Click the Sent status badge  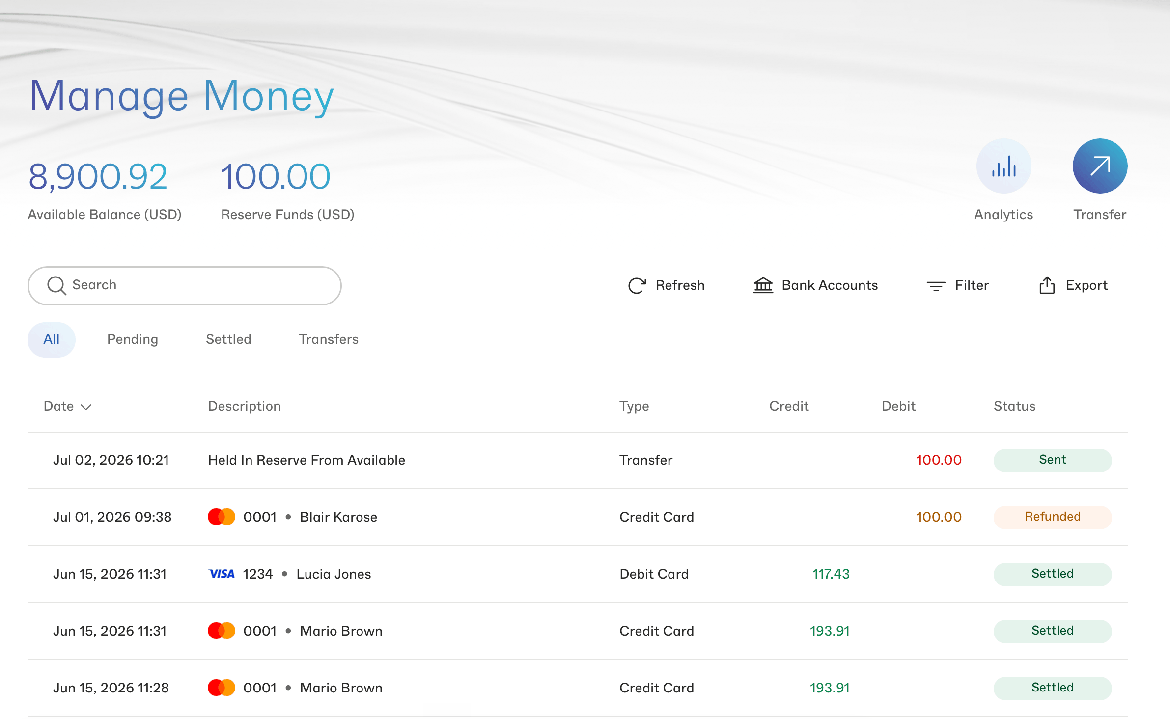1053,460
